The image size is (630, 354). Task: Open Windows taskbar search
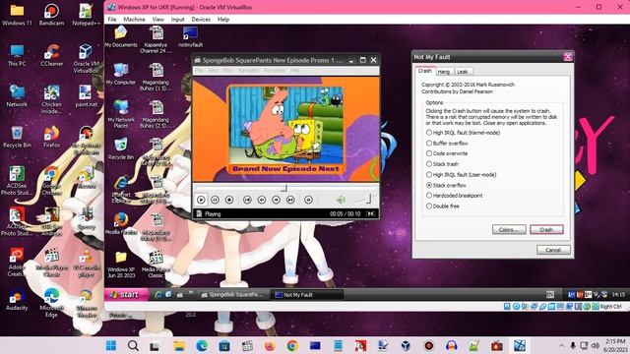pos(134,345)
